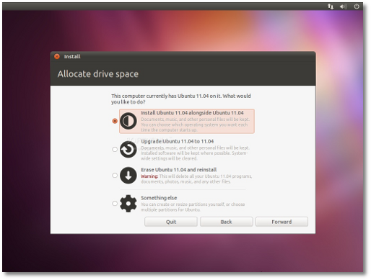Viewport: 371px width, 280px height.
Task: Select the install alongside Ubuntu 11.04 radio button
Action: tap(115, 121)
